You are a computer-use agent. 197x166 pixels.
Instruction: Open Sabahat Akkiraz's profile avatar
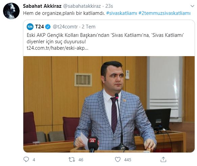tap(11, 11)
